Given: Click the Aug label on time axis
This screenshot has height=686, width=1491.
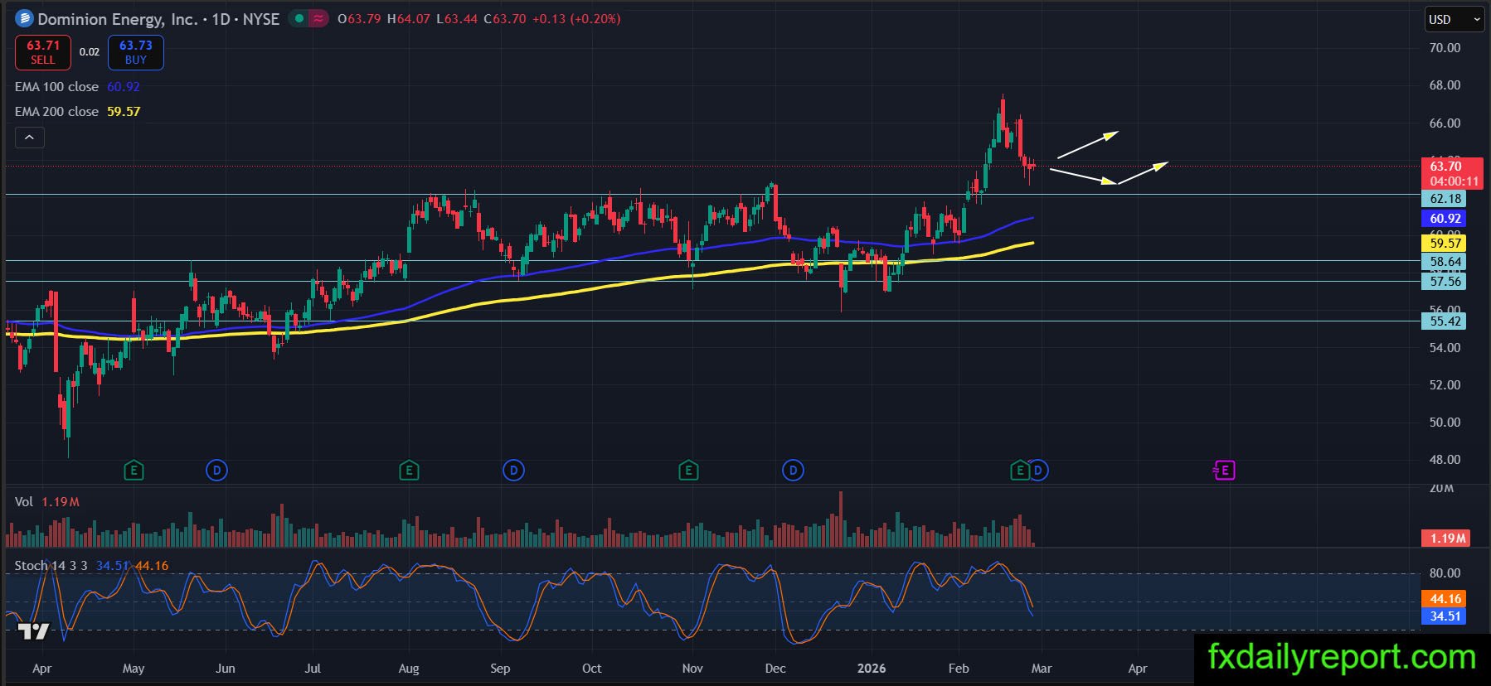Looking at the screenshot, I should (409, 668).
